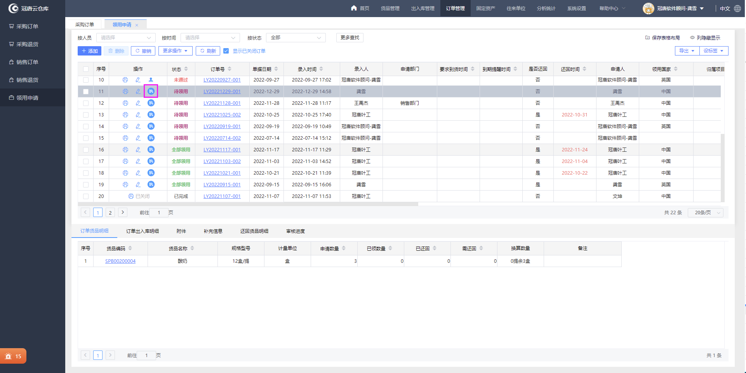Open 出入库管理 in the top menu
The width and height of the screenshot is (746, 373).
coord(423,9)
